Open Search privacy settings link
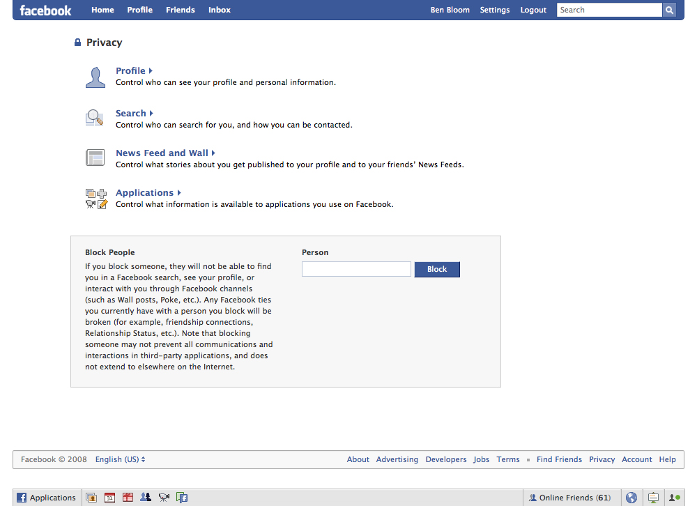This screenshot has height=506, width=697. 131,114
